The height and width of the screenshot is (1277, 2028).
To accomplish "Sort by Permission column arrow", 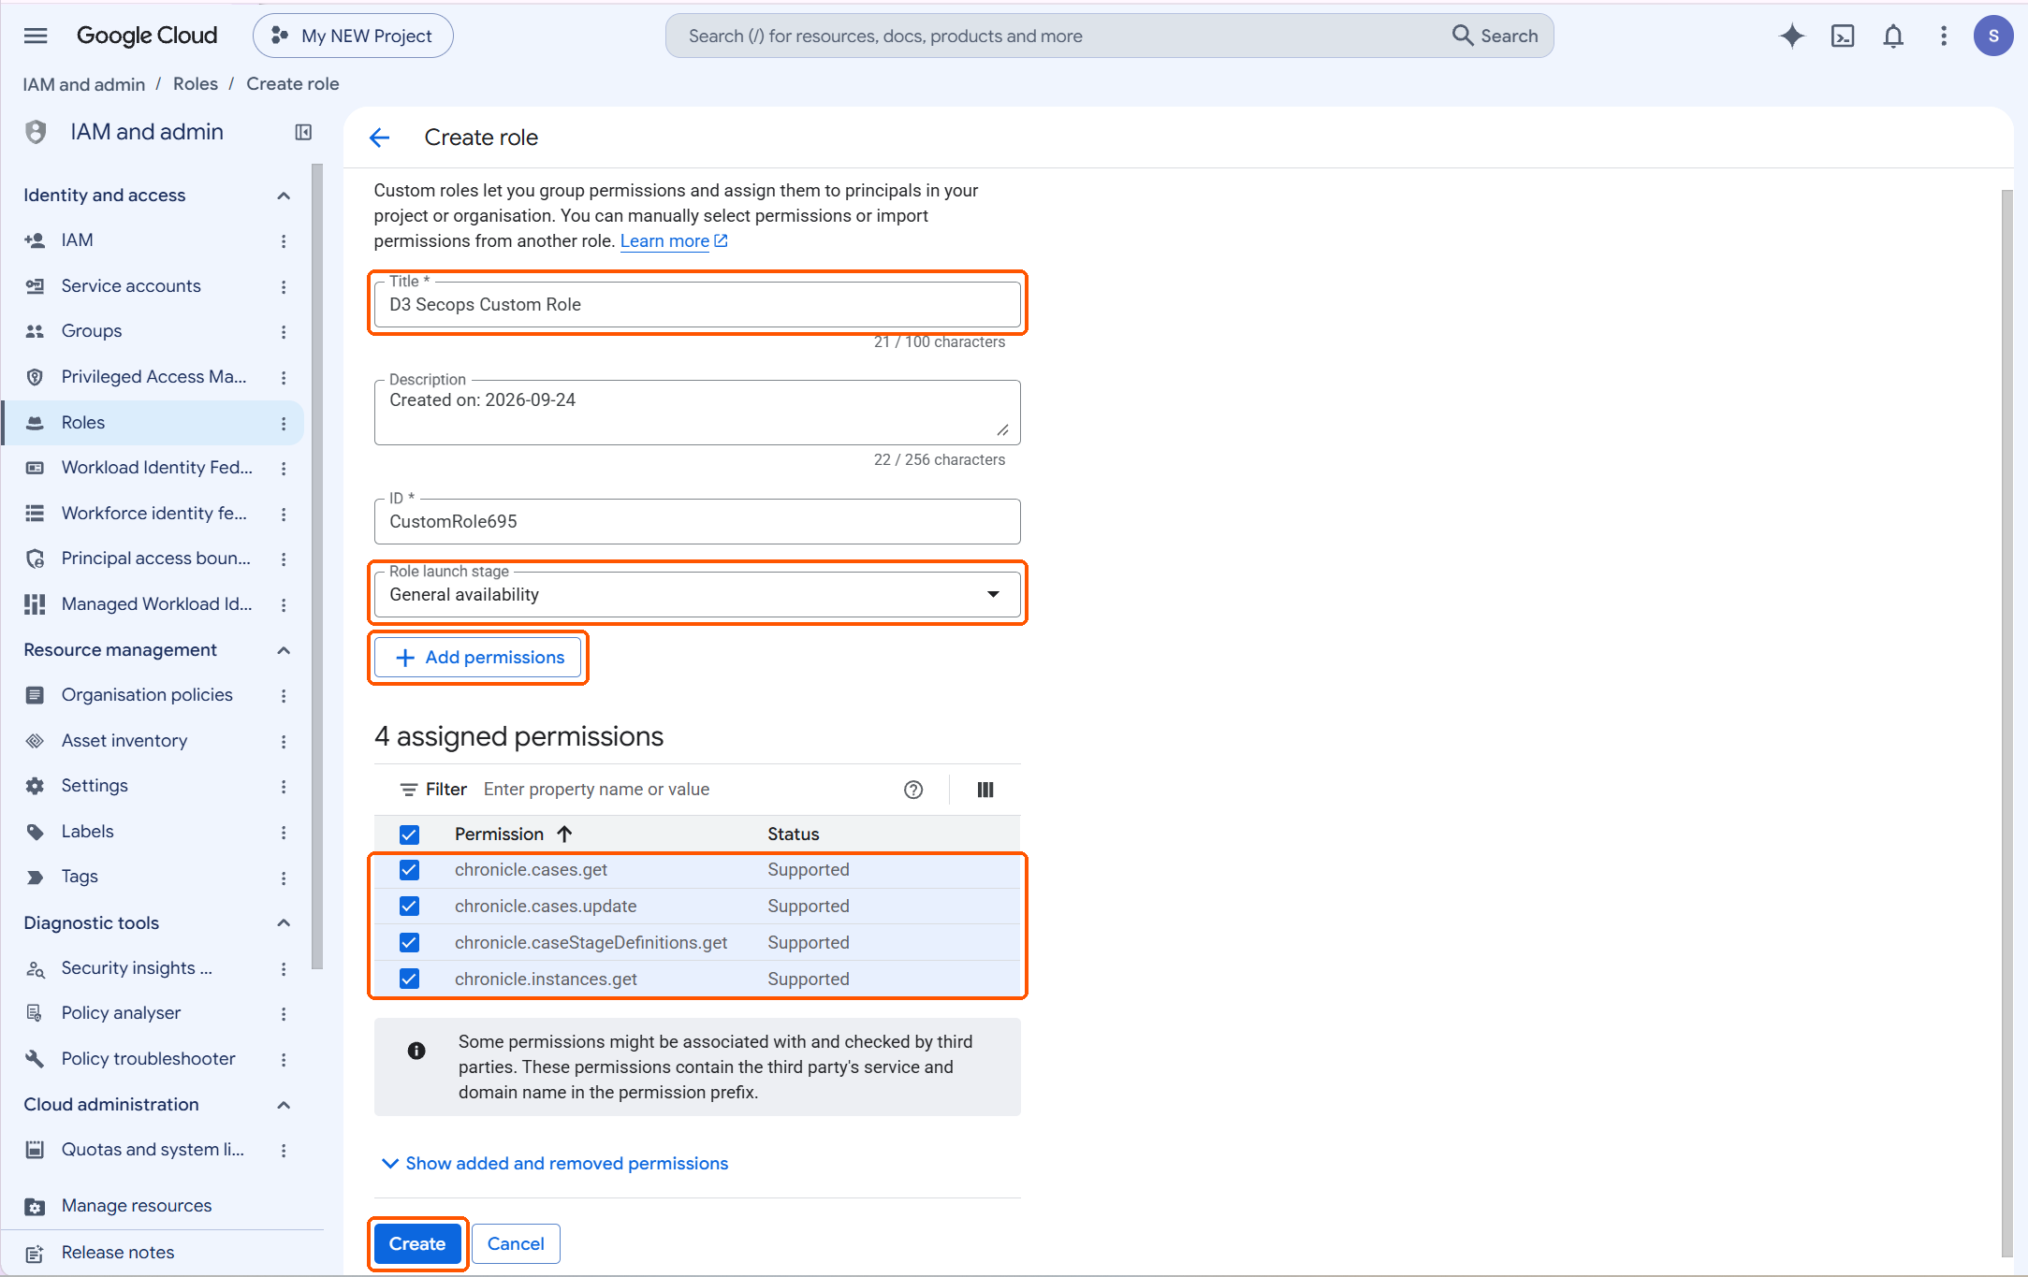I will (x=564, y=834).
